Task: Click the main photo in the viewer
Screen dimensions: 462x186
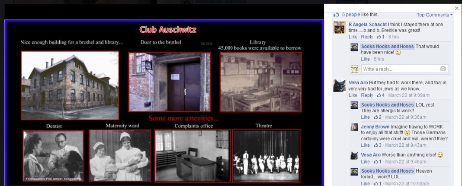Action: [164, 103]
